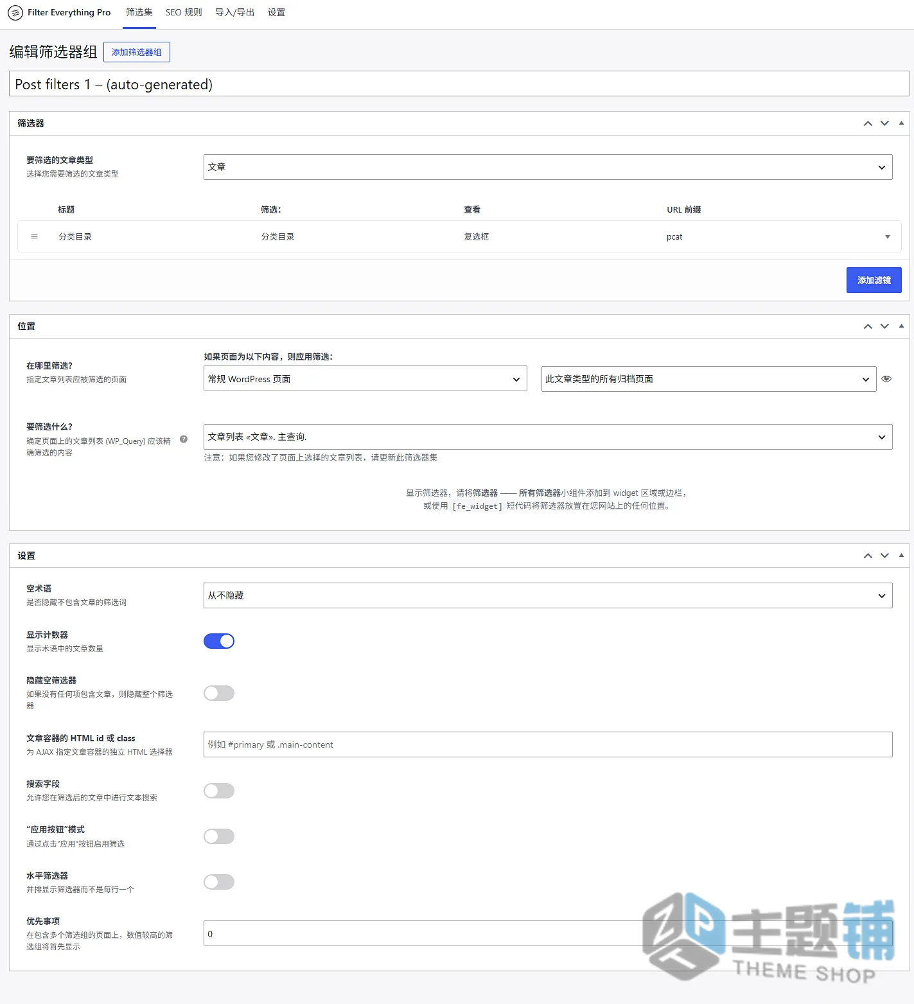The height and width of the screenshot is (1004, 914).
Task: Click the help question mark beside 要筛选什么
Action: [x=184, y=439]
